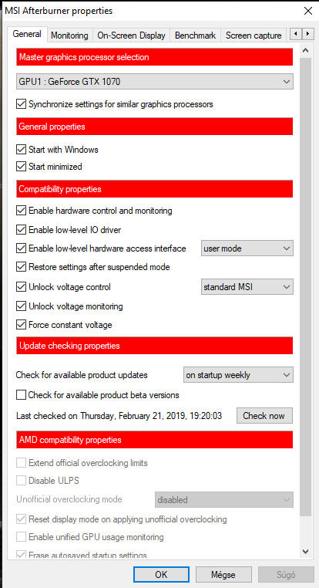The image size is (319, 588).
Task: Uncheck Enable low-level IO driver
Action: pyautogui.click(x=21, y=229)
